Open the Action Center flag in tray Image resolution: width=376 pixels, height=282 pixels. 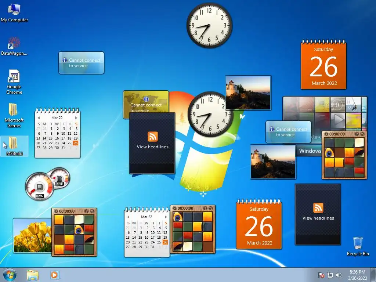coord(321,275)
